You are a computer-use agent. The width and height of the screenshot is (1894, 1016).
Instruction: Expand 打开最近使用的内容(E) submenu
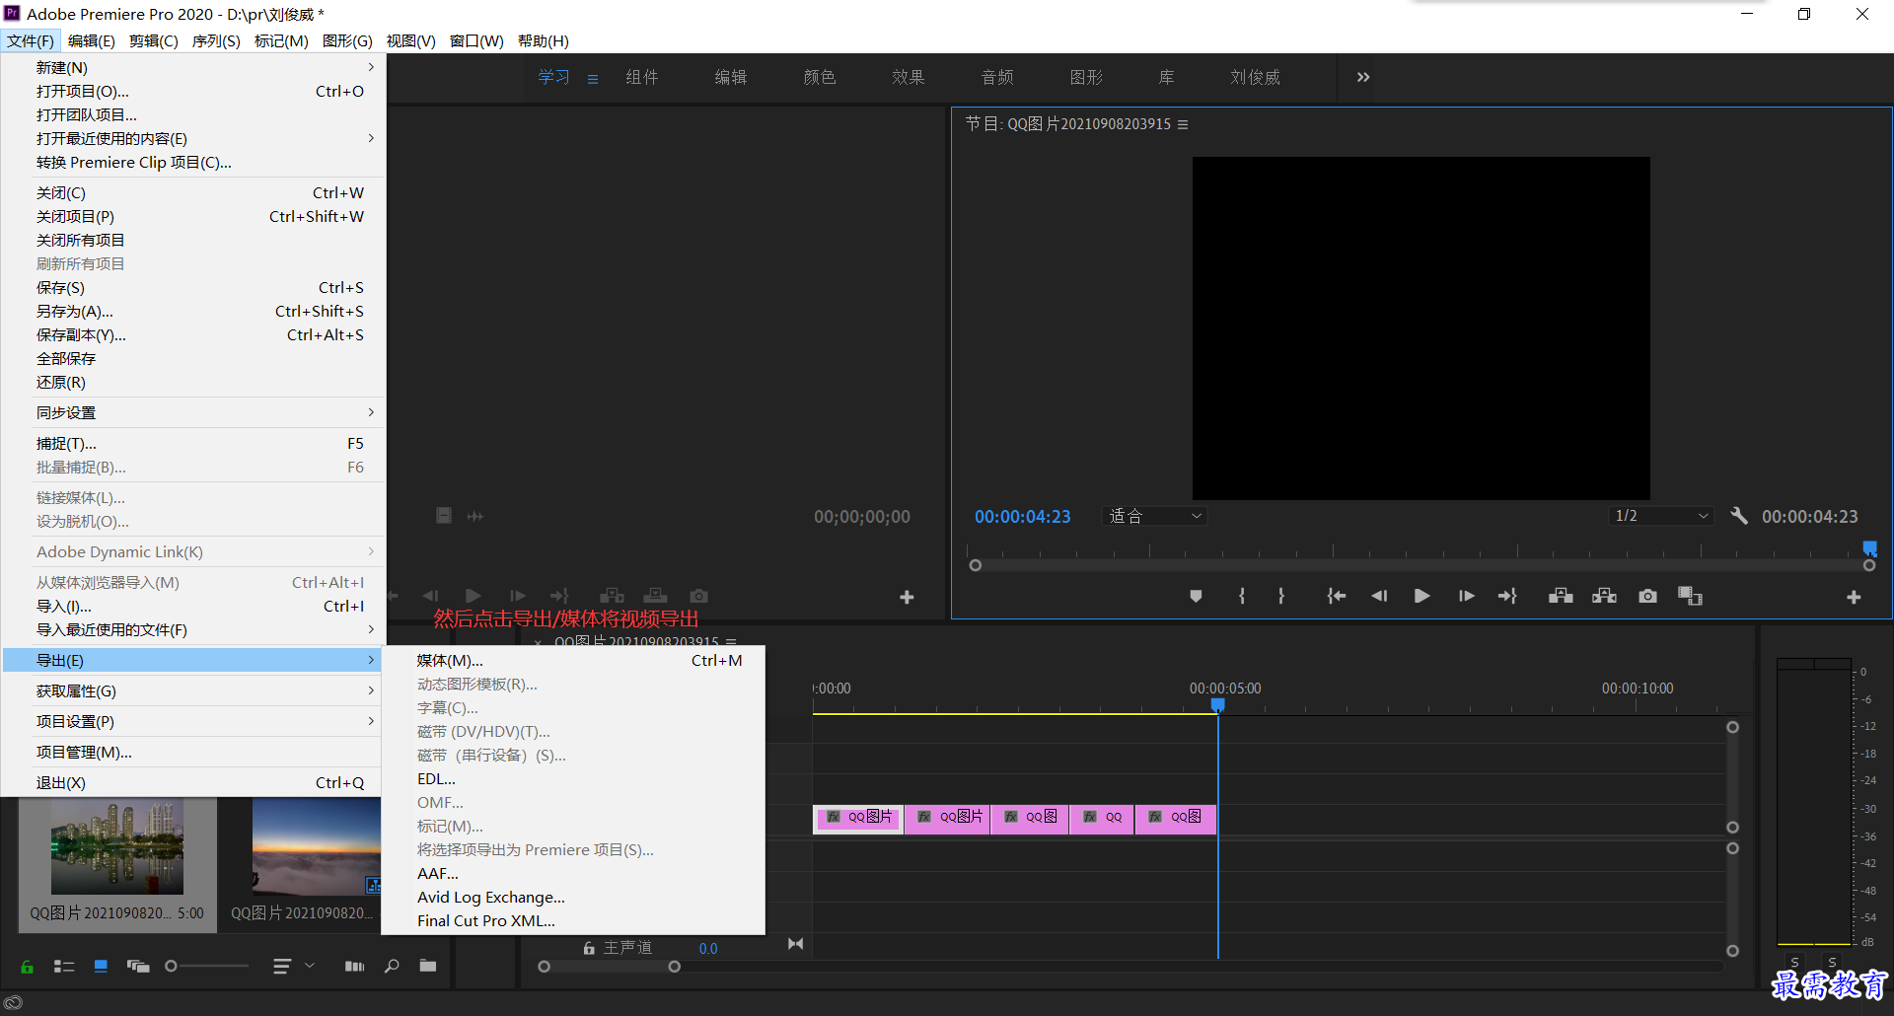[x=192, y=138]
